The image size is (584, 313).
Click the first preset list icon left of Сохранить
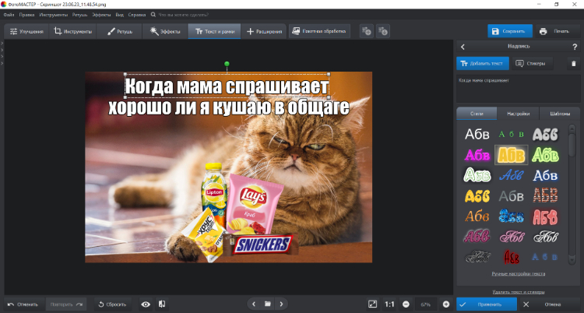click(x=367, y=31)
